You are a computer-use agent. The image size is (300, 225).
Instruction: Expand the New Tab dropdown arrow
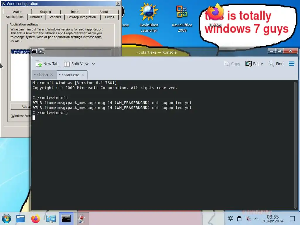[x=59, y=67]
